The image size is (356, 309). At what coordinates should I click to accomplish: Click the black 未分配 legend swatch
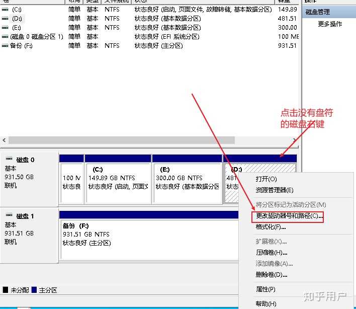5,290
